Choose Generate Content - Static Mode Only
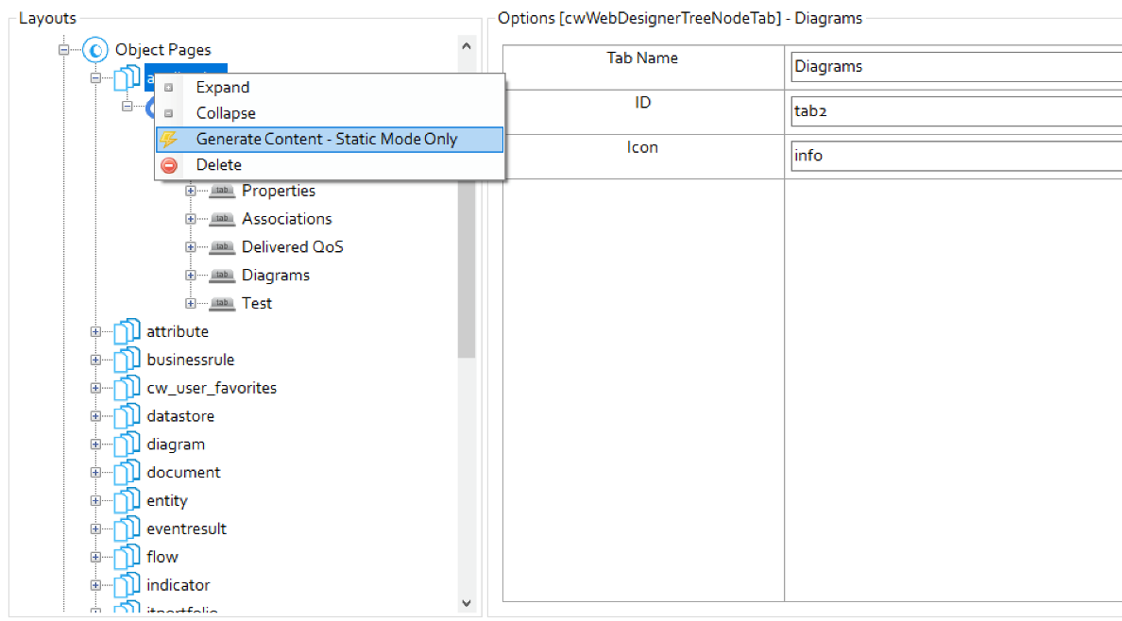The height and width of the screenshot is (621, 1122). click(x=326, y=140)
